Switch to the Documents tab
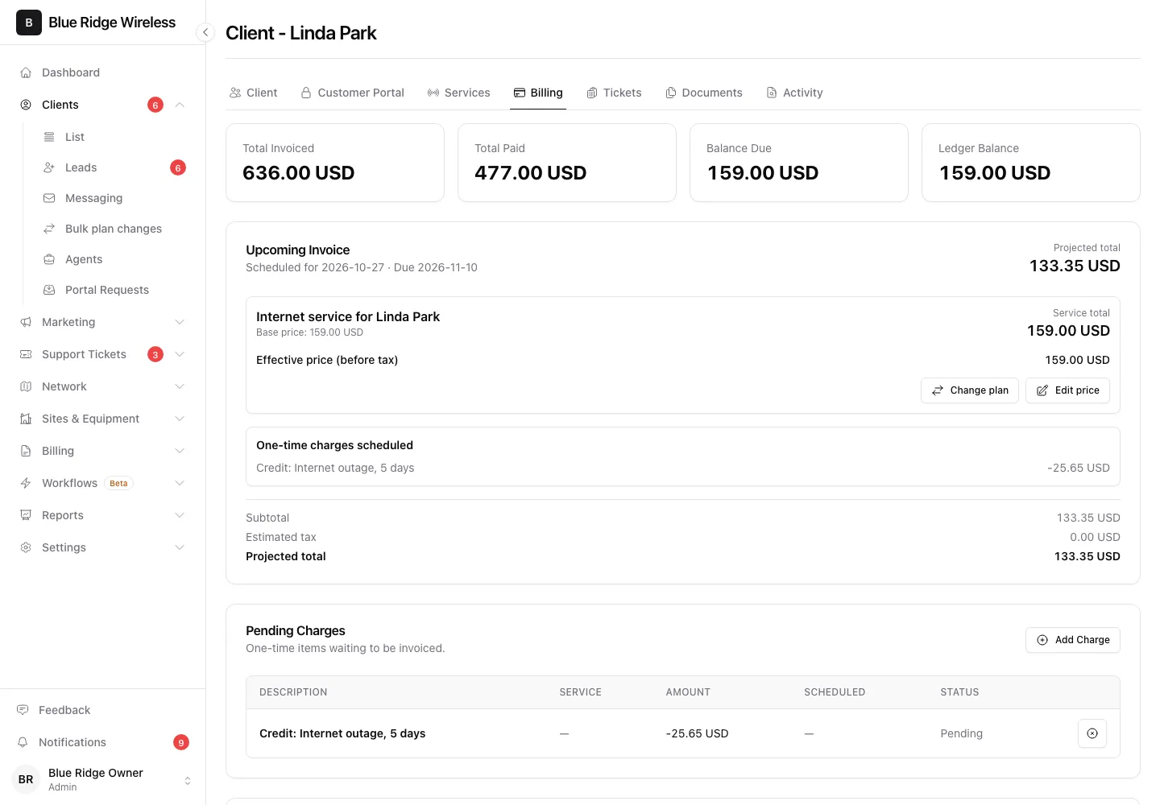 pyautogui.click(x=704, y=93)
